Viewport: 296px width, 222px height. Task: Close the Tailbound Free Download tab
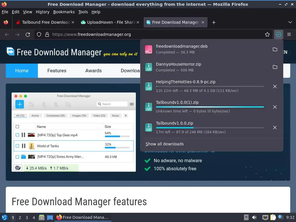click(73, 22)
